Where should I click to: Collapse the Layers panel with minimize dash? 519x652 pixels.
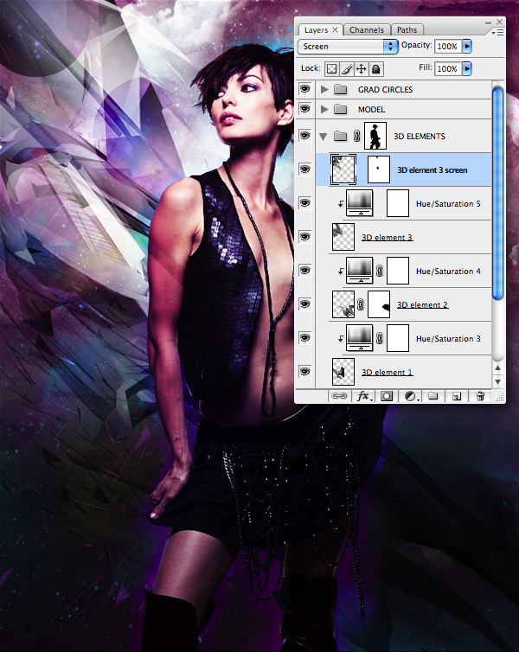(488, 22)
